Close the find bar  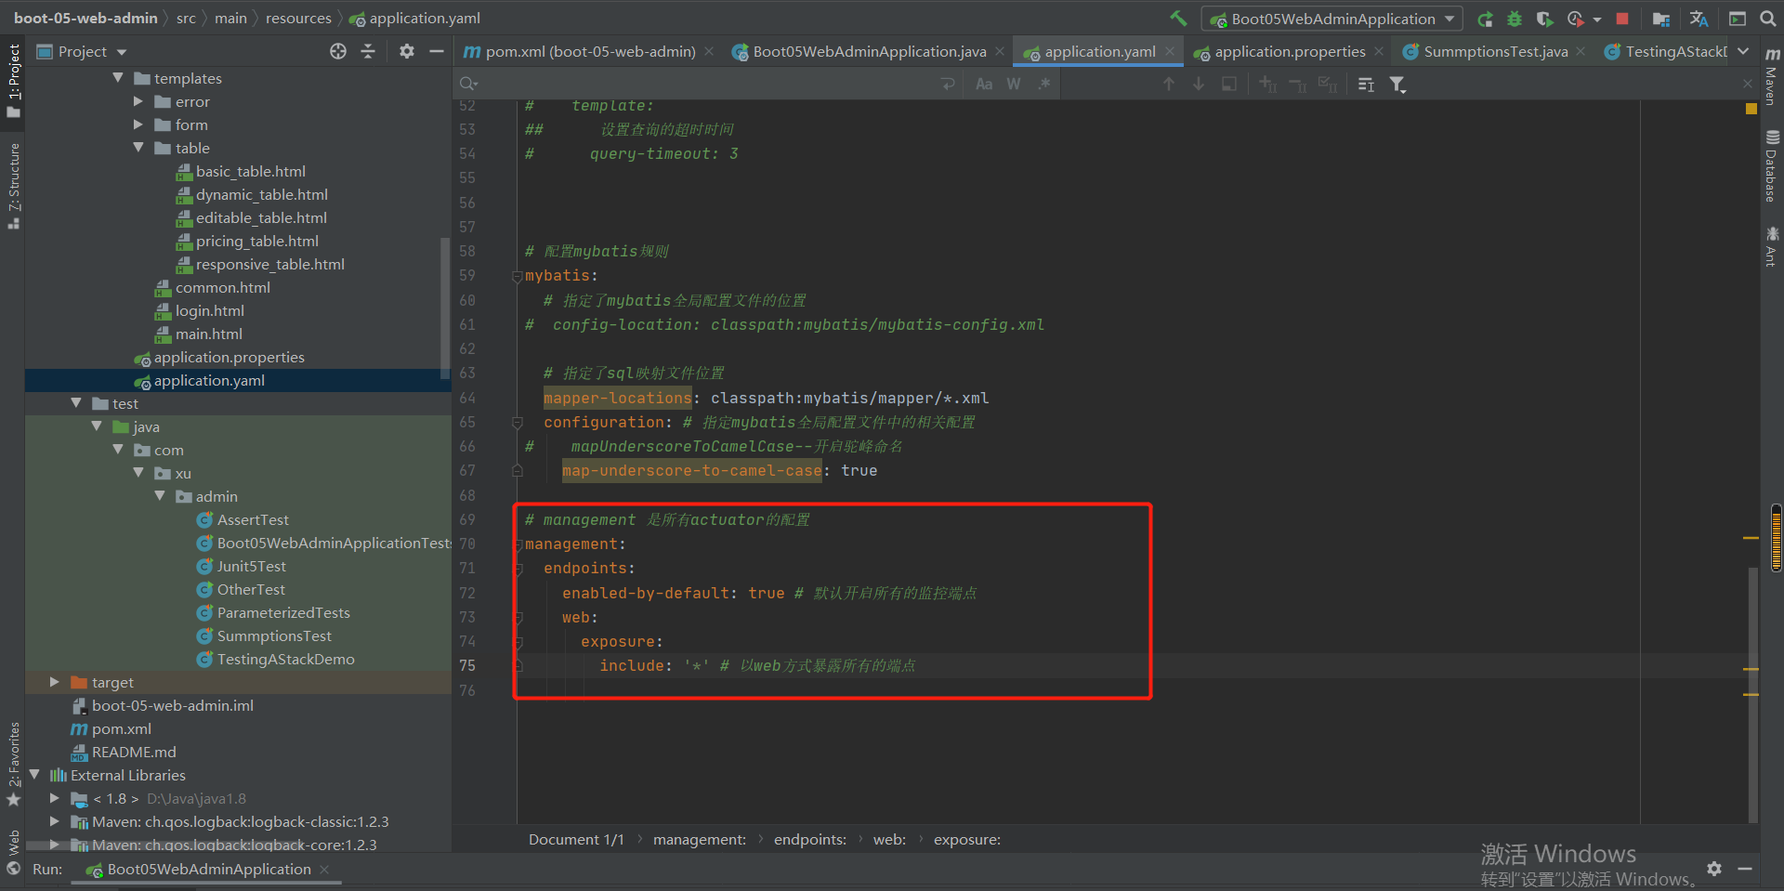pyautogui.click(x=1748, y=85)
